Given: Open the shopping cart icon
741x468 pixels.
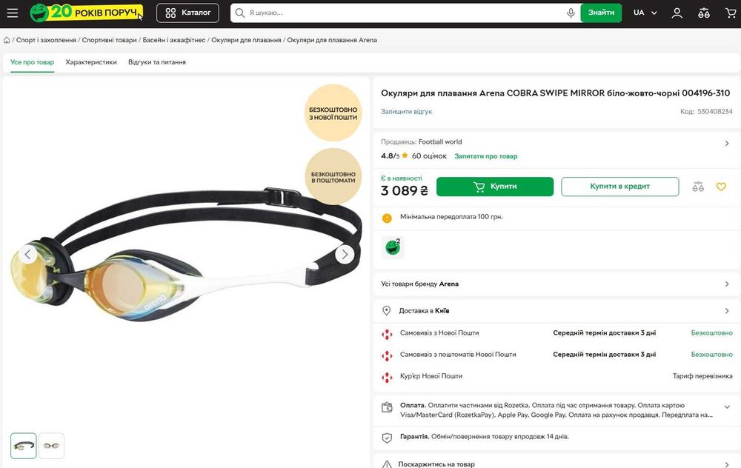Looking at the screenshot, I should (730, 13).
